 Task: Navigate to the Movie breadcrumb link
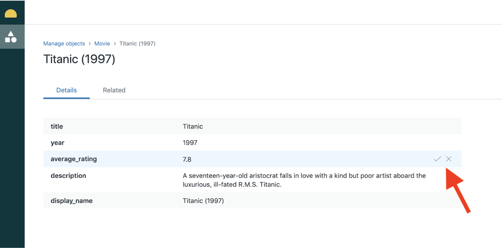(x=102, y=43)
